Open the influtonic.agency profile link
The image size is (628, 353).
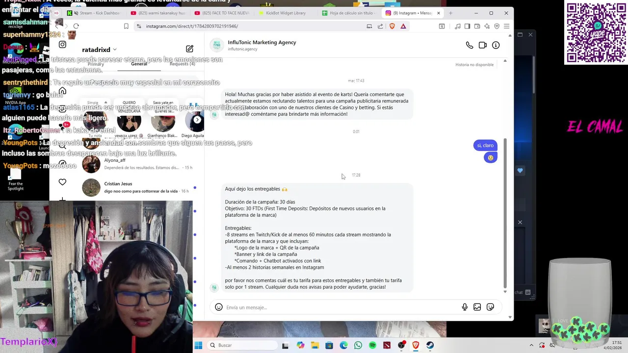click(x=242, y=49)
